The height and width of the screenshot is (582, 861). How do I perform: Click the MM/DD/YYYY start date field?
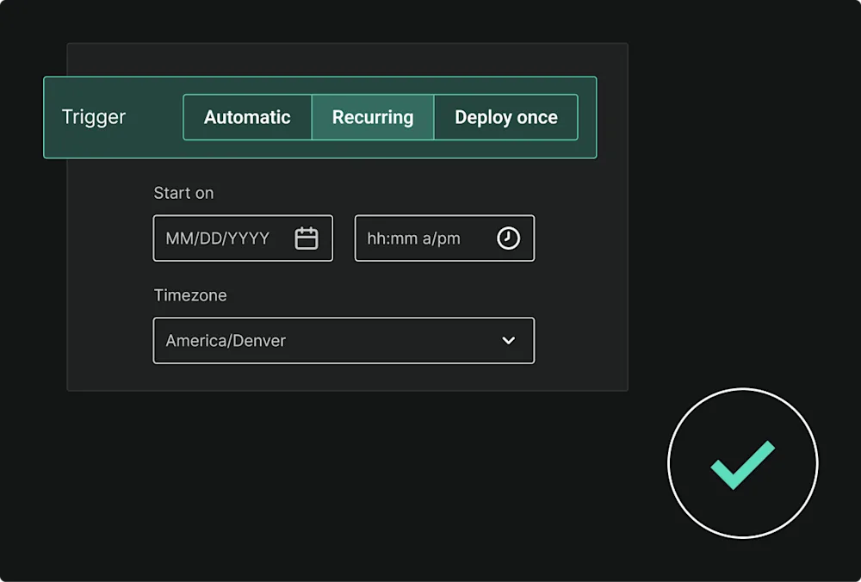coord(243,238)
